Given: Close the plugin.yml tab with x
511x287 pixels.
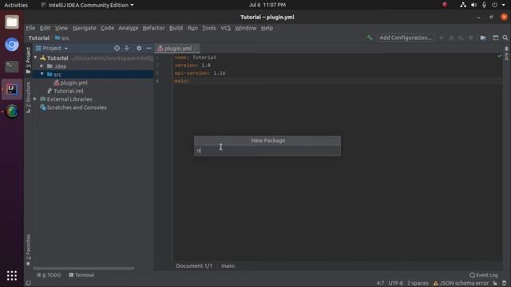Looking at the screenshot, I should click(196, 49).
